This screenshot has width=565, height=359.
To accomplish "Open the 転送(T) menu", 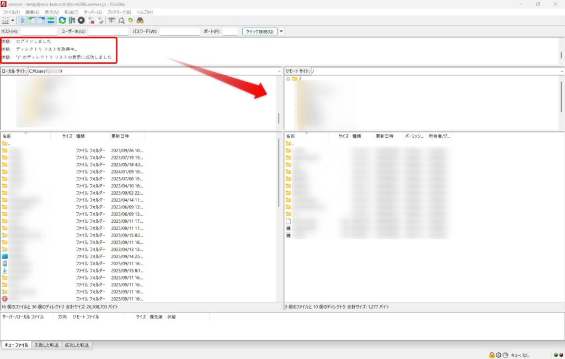I will 71,12.
